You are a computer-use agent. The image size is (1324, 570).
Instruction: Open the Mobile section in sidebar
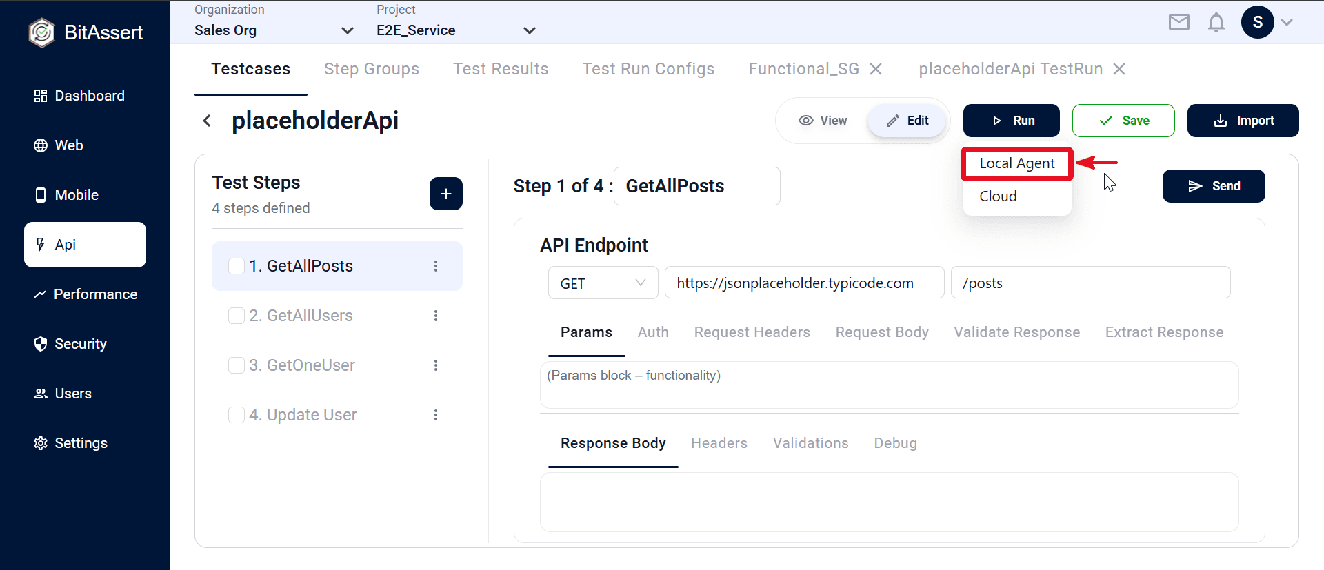click(66, 195)
